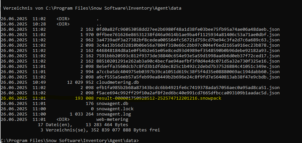Click the 3 Verzeichnis(se) bytes frei line

[100, 130]
